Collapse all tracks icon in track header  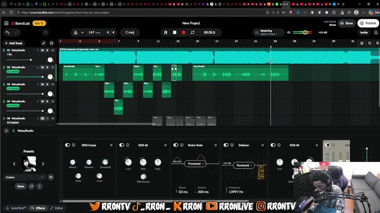coord(51,43)
